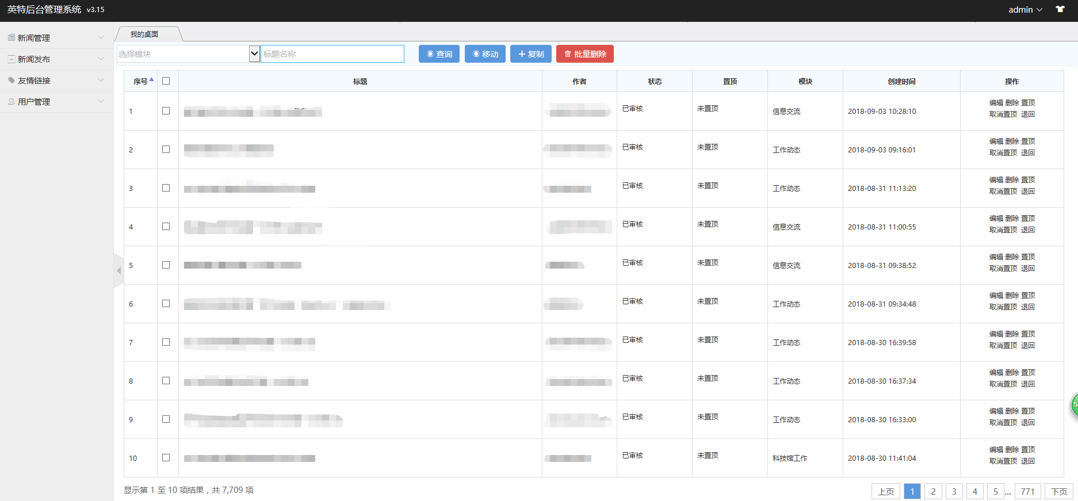Screen dimensions: 1078x501
Task: Open the admin user dropdown
Action: (x=1025, y=10)
